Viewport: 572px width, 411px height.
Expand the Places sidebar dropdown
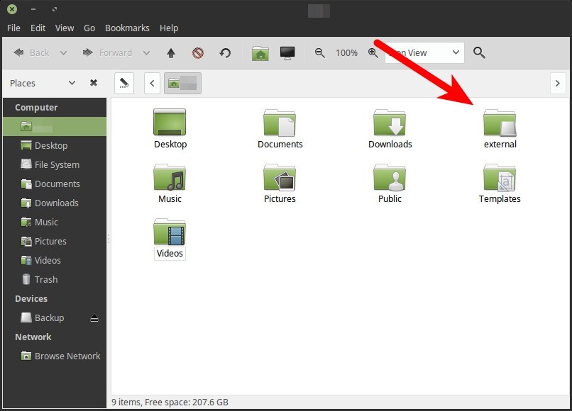click(x=72, y=83)
